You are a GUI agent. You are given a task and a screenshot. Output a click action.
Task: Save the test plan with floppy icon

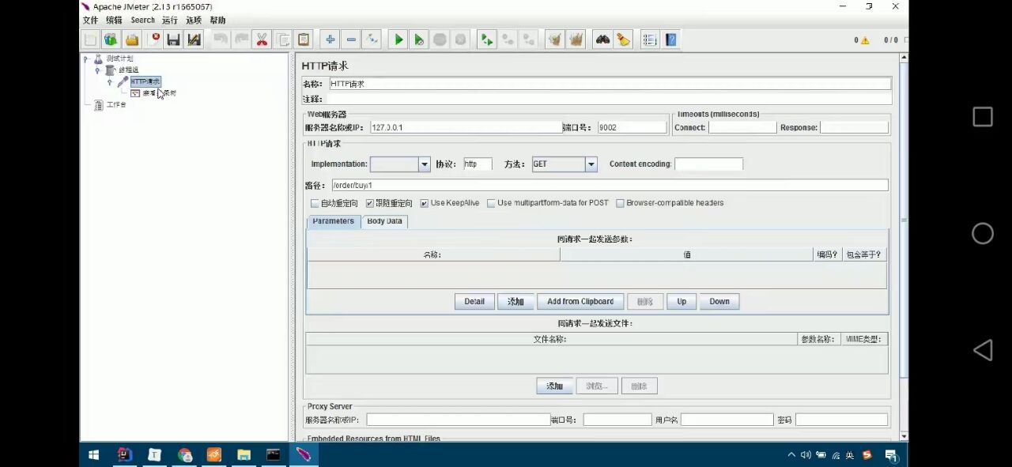174,40
